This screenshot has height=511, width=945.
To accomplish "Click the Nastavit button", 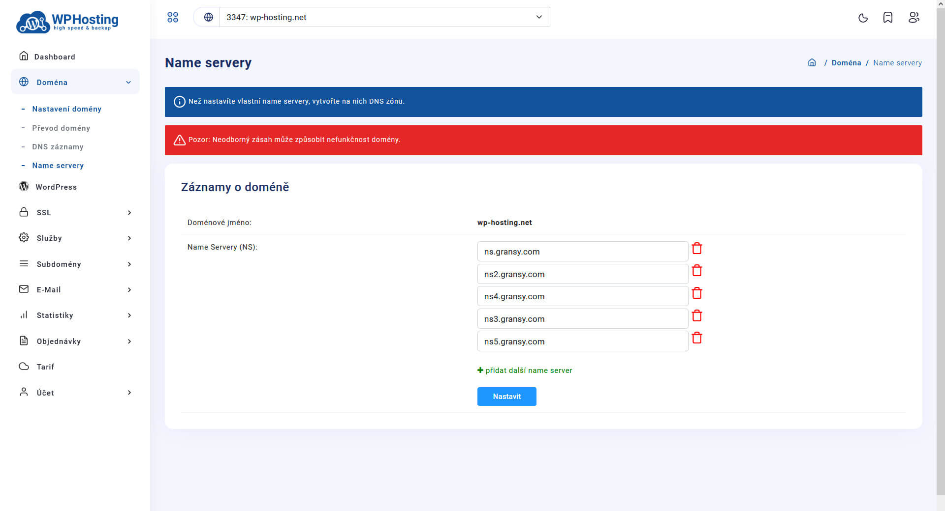I will [506, 397].
